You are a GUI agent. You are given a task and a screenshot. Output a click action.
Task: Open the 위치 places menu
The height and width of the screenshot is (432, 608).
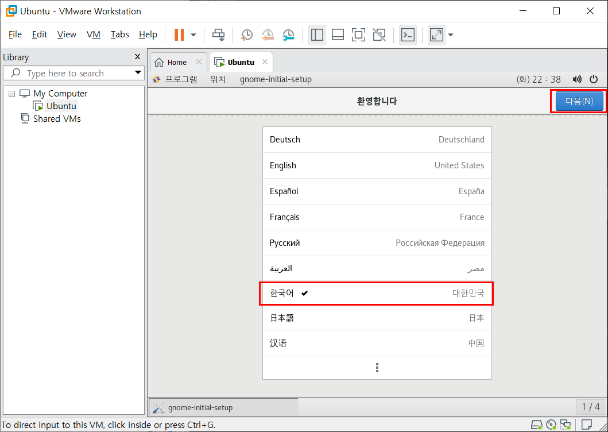[x=218, y=80]
